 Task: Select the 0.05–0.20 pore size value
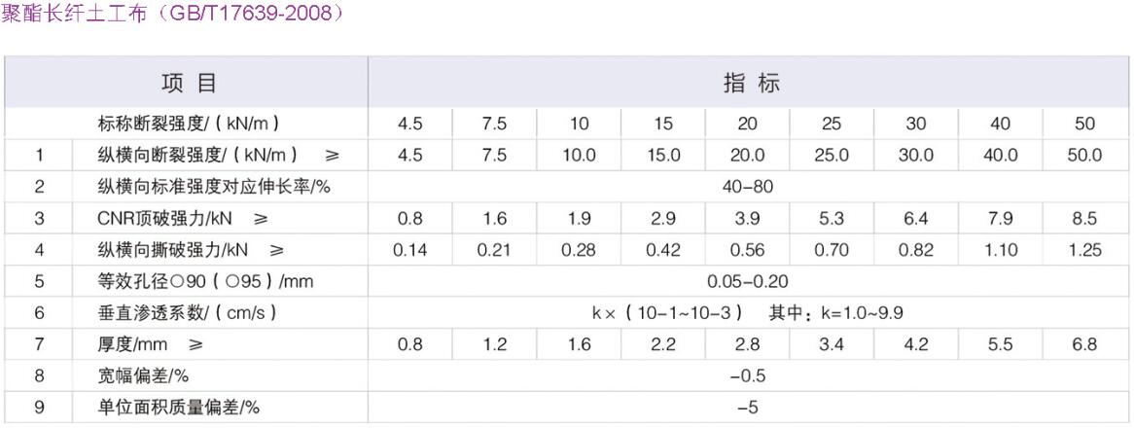(x=748, y=282)
